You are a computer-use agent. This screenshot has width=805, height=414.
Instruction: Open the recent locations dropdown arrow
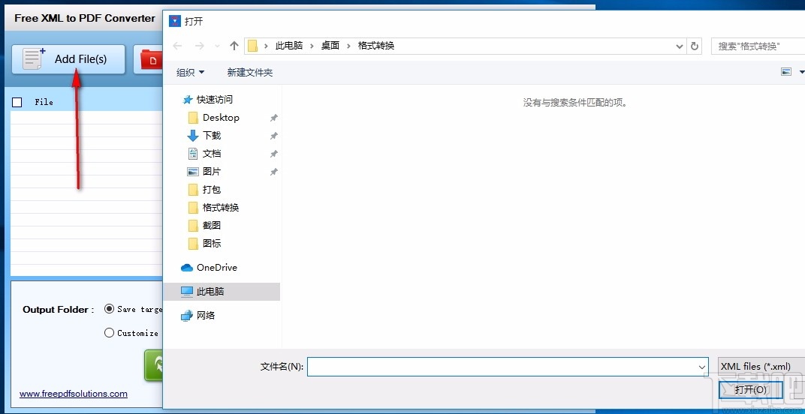[x=217, y=46]
